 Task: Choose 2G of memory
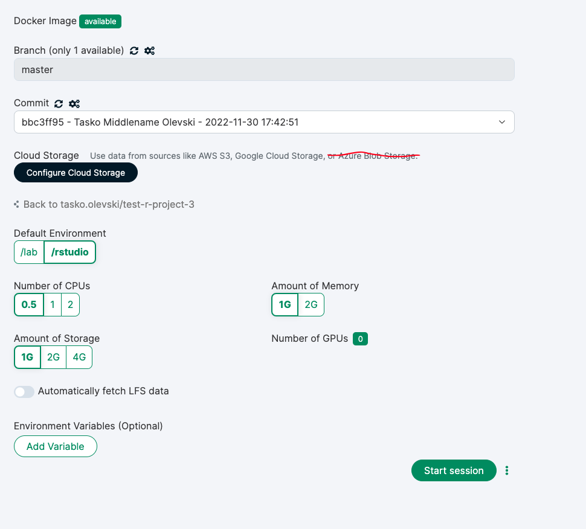[311, 304]
